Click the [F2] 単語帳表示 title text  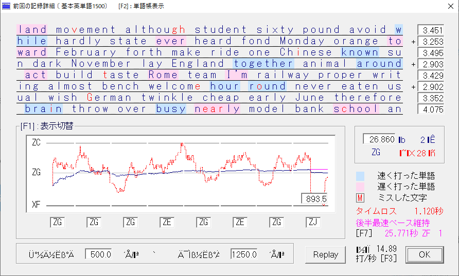(141, 6)
